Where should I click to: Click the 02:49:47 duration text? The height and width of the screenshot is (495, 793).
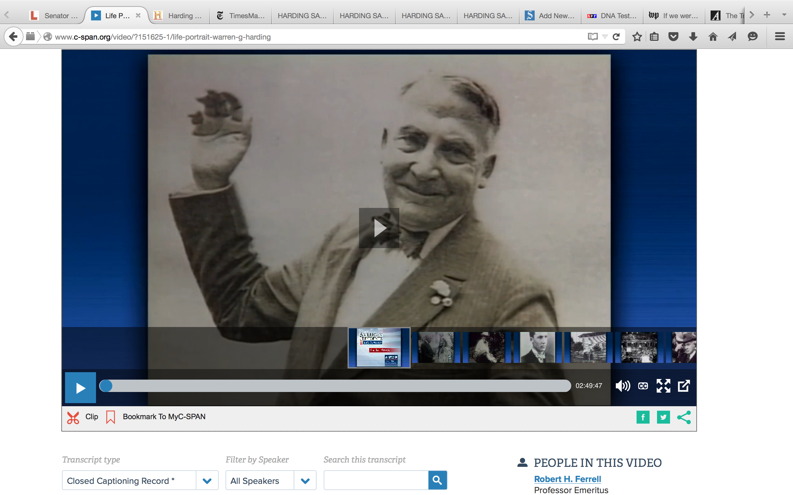pyautogui.click(x=589, y=386)
